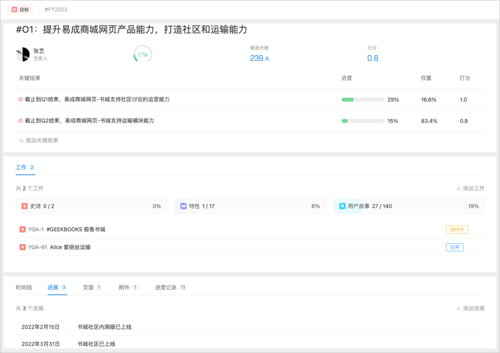This screenshot has width=500, height=353.
Task: Click the 用户故事 bookmark icon
Action: [342, 206]
